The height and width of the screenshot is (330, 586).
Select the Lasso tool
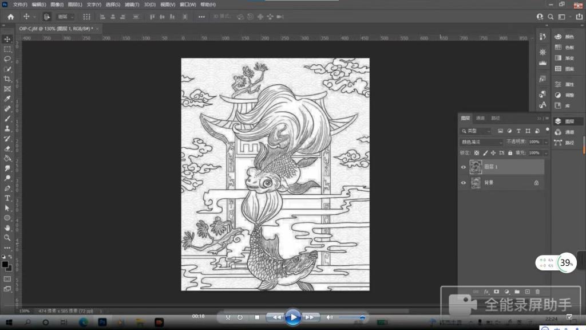7,59
